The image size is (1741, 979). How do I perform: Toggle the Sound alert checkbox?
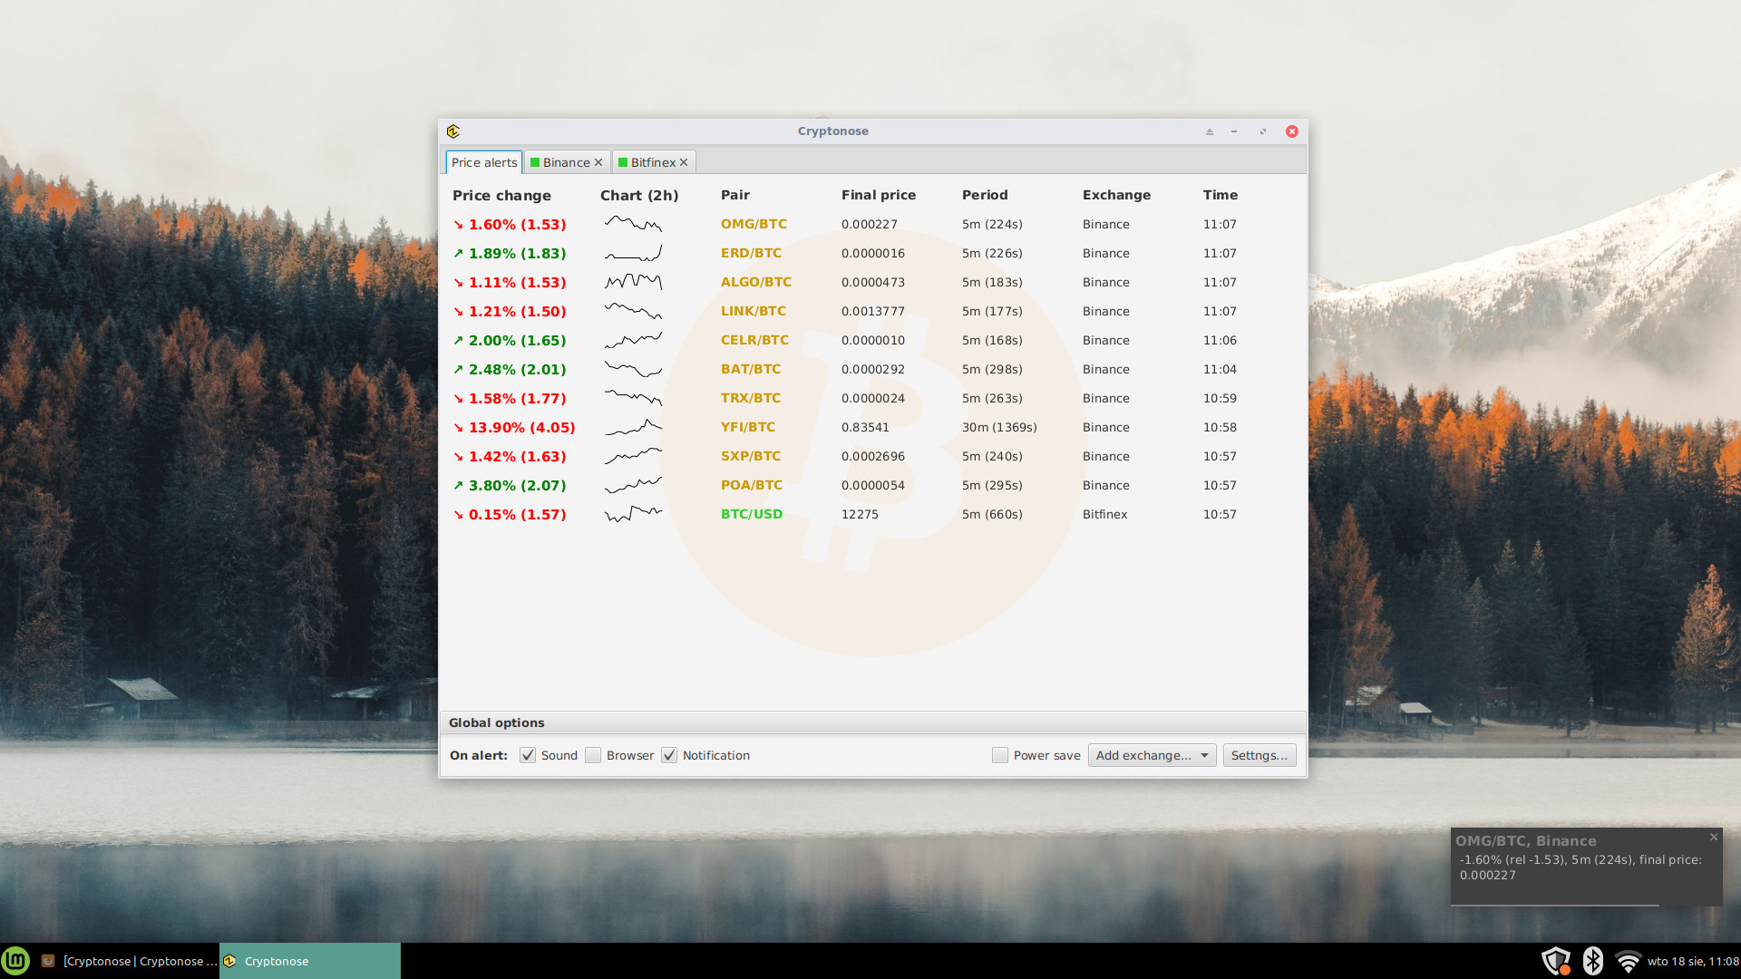(x=528, y=755)
